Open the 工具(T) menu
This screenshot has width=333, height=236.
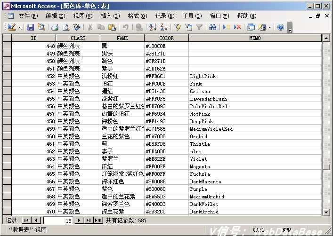pyautogui.click(x=192, y=16)
